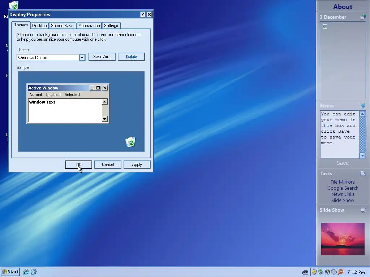Switch to the Desktop tab
Screen dimensions: 370x277
tap(39, 26)
